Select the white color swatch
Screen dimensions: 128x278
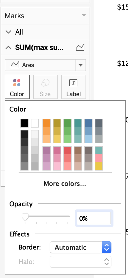click(x=35, y=123)
